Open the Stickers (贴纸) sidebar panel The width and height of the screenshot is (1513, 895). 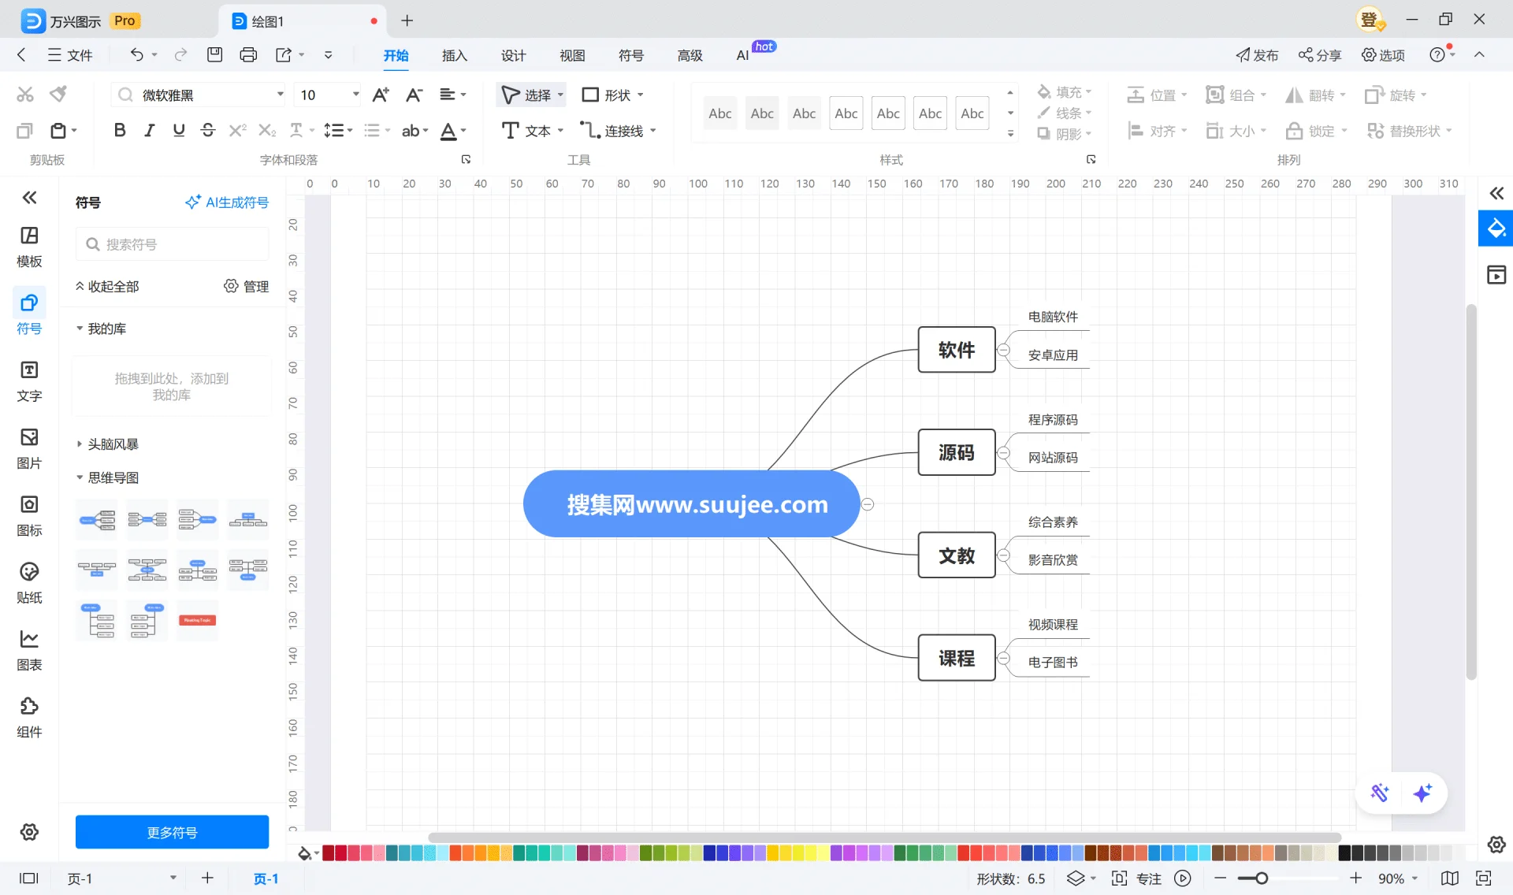[29, 582]
